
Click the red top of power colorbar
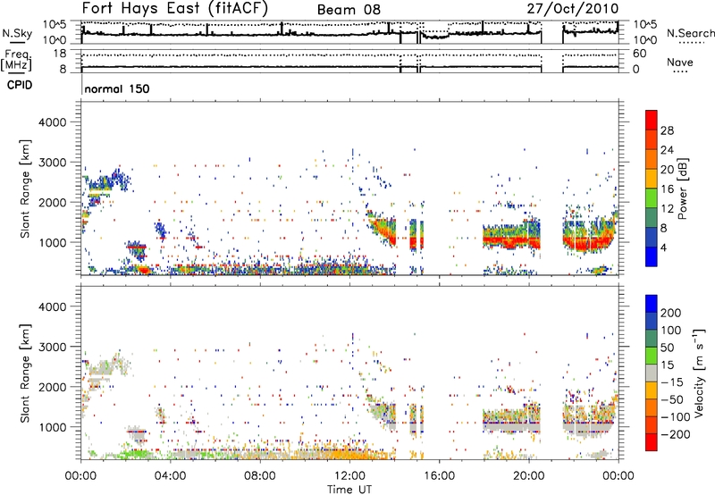(652, 120)
